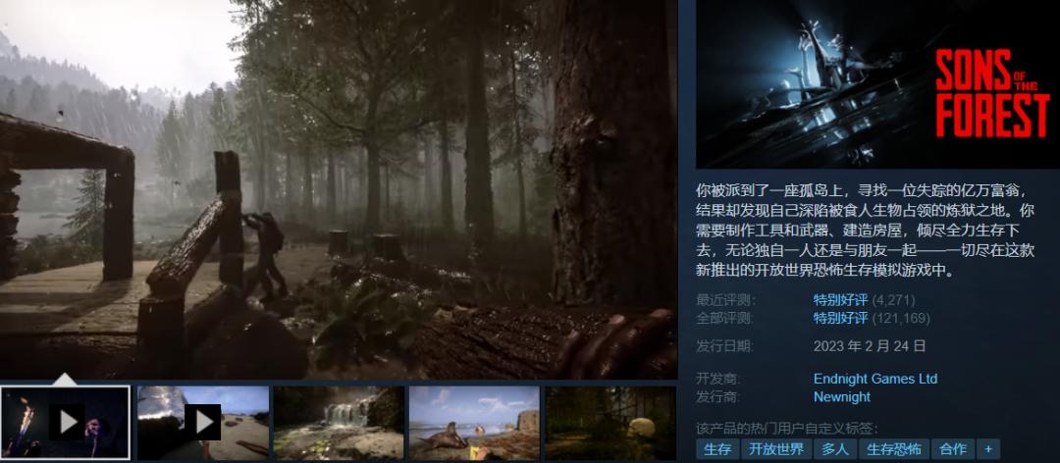Select the 生存 tag
The height and width of the screenshot is (463, 1060).
tap(716, 449)
